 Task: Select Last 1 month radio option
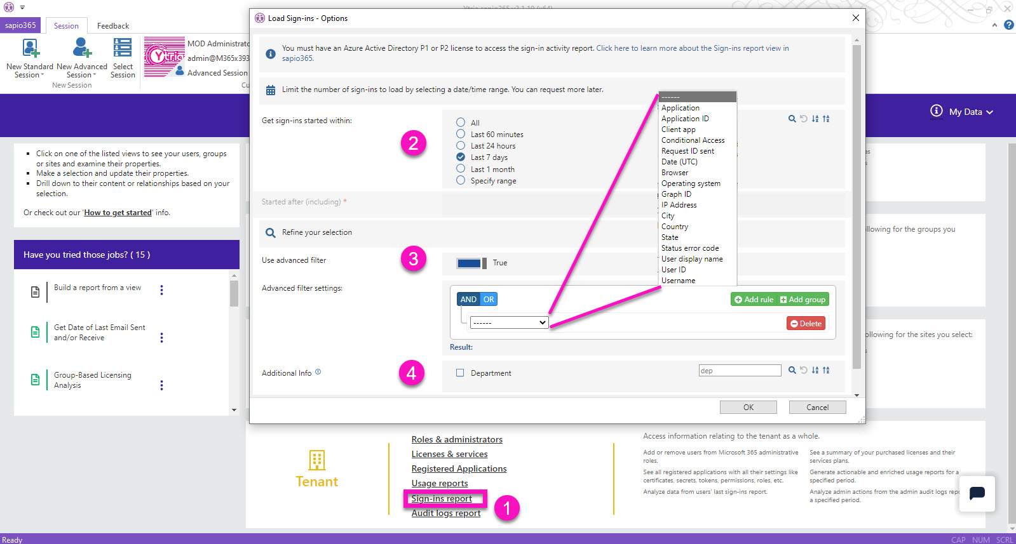pos(461,169)
